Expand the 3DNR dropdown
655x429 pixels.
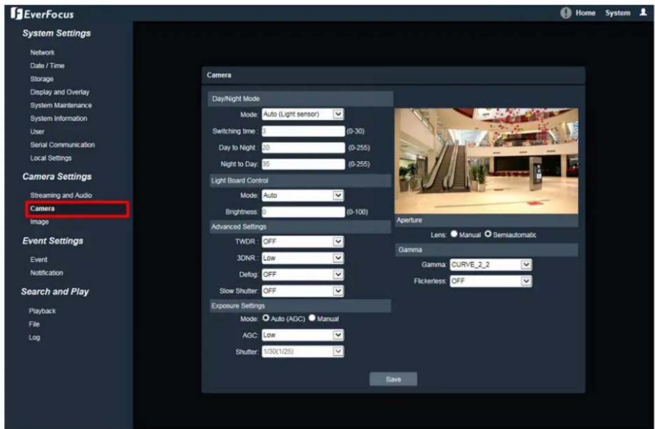pos(302,258)
